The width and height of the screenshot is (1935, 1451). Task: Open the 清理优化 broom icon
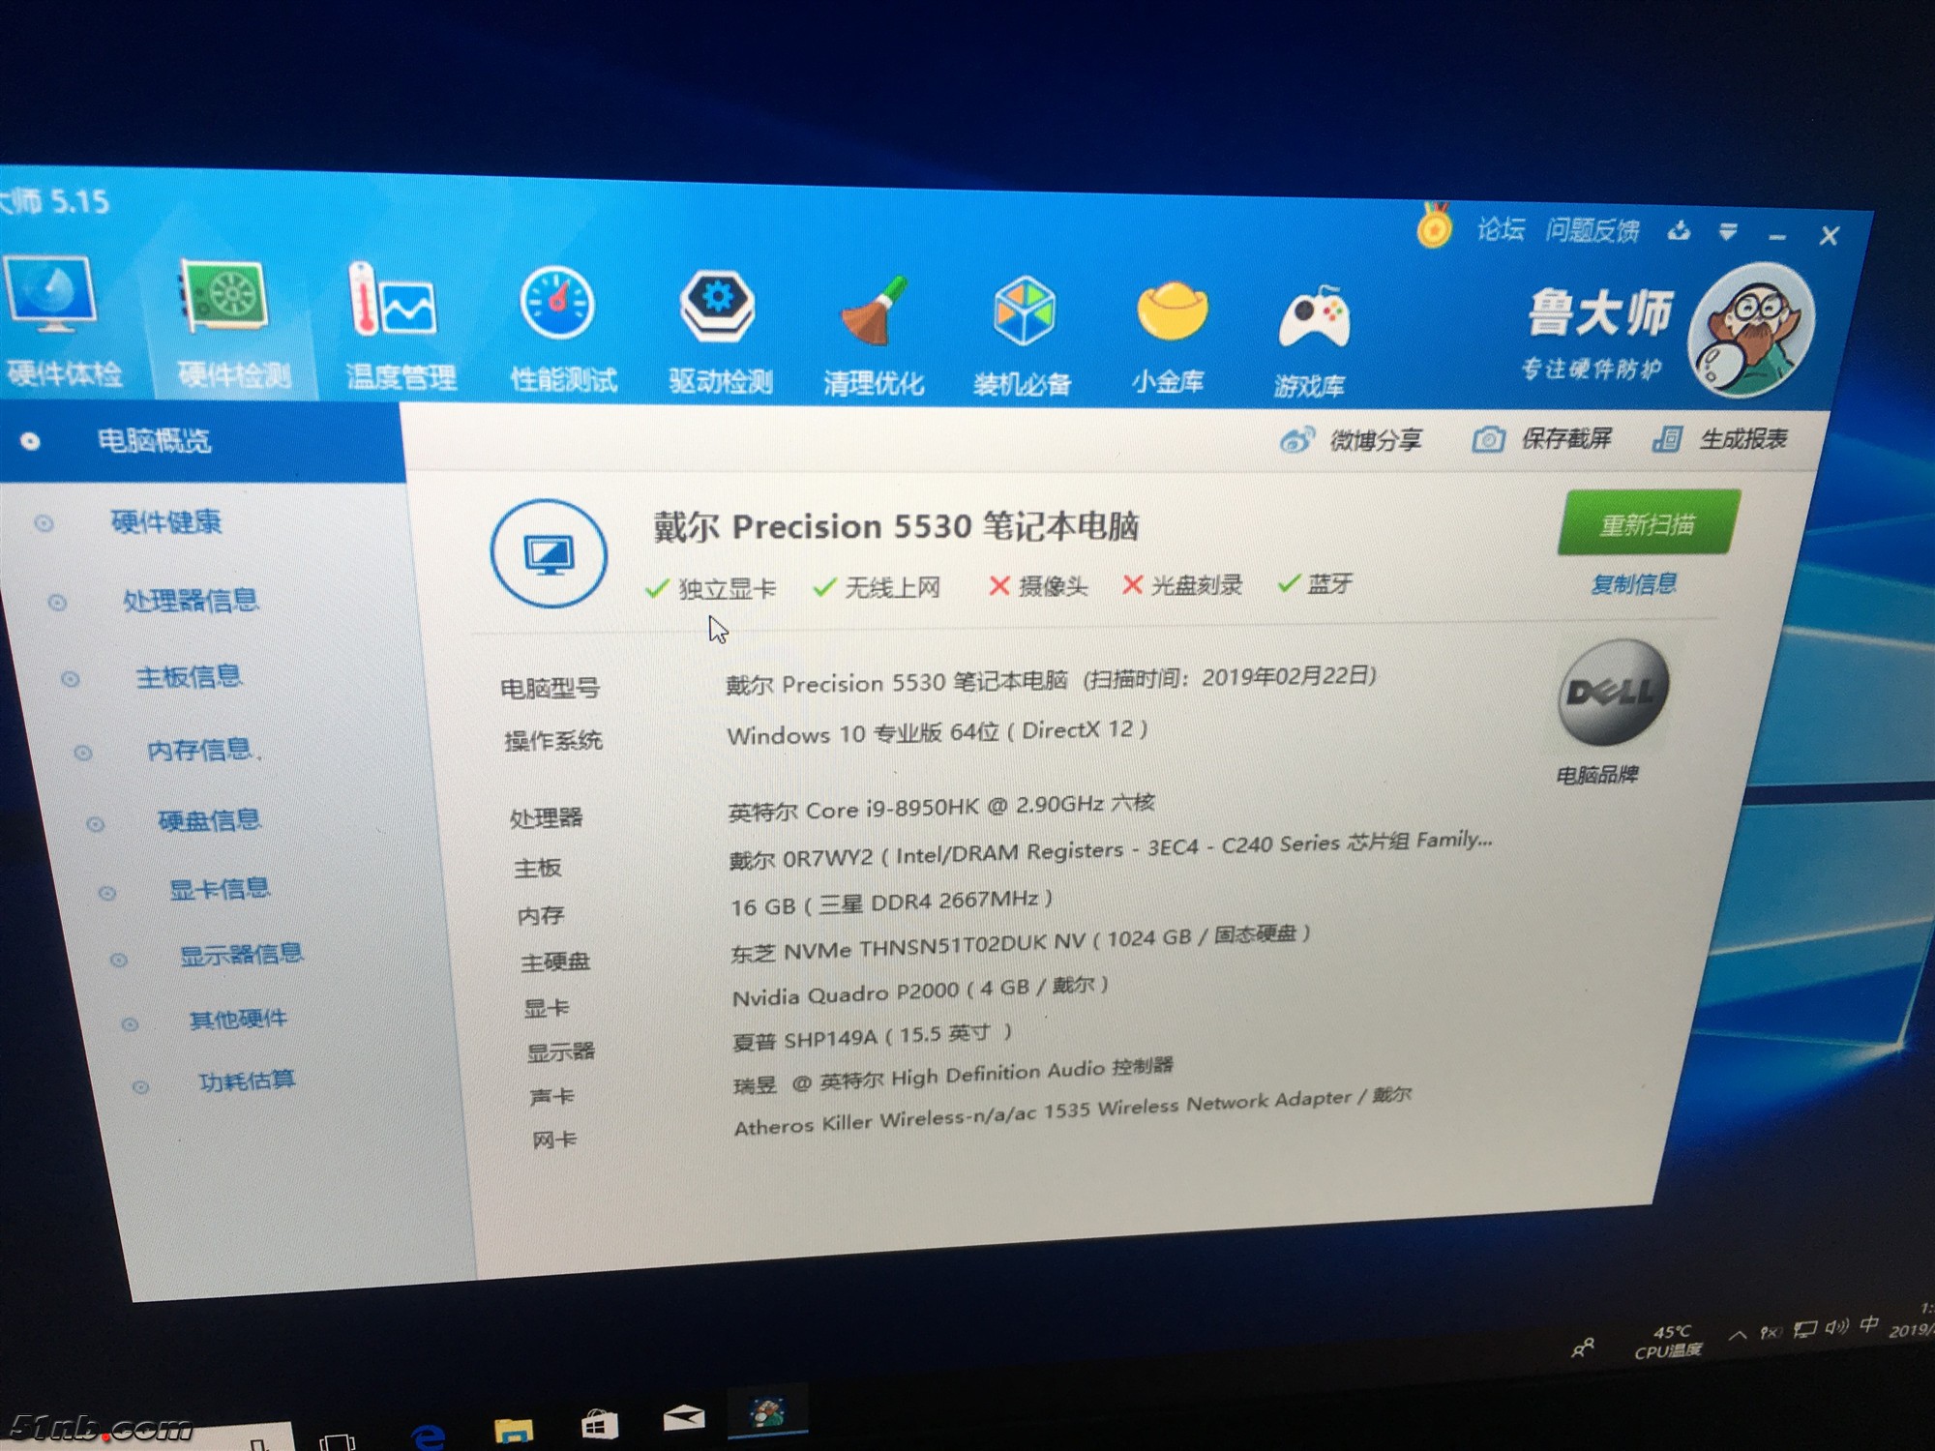(874, 311)
